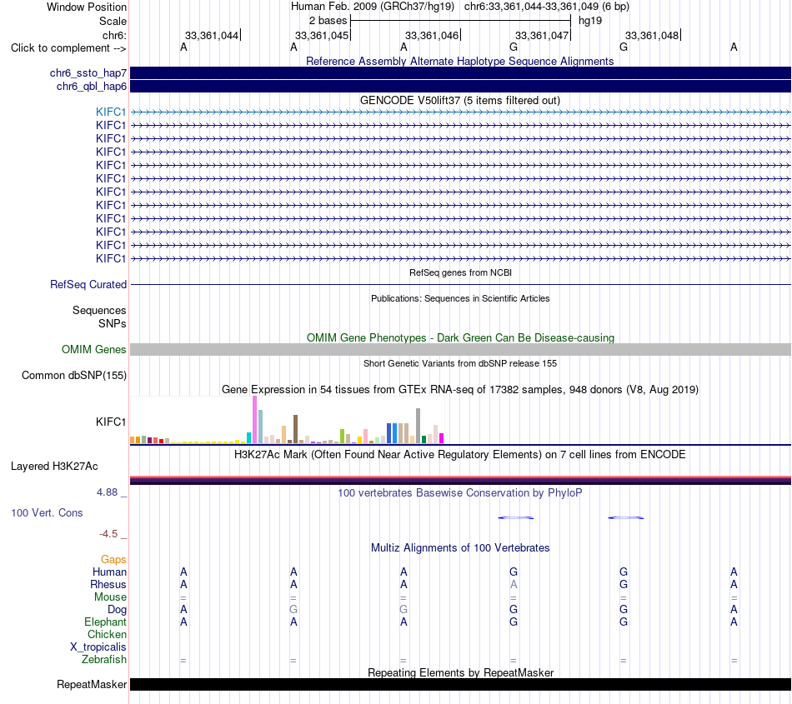Click the chr6:33,361,044-33,361,049 (6 bp) position text
This screenshot has width=792, height=704.
[547, 7]
